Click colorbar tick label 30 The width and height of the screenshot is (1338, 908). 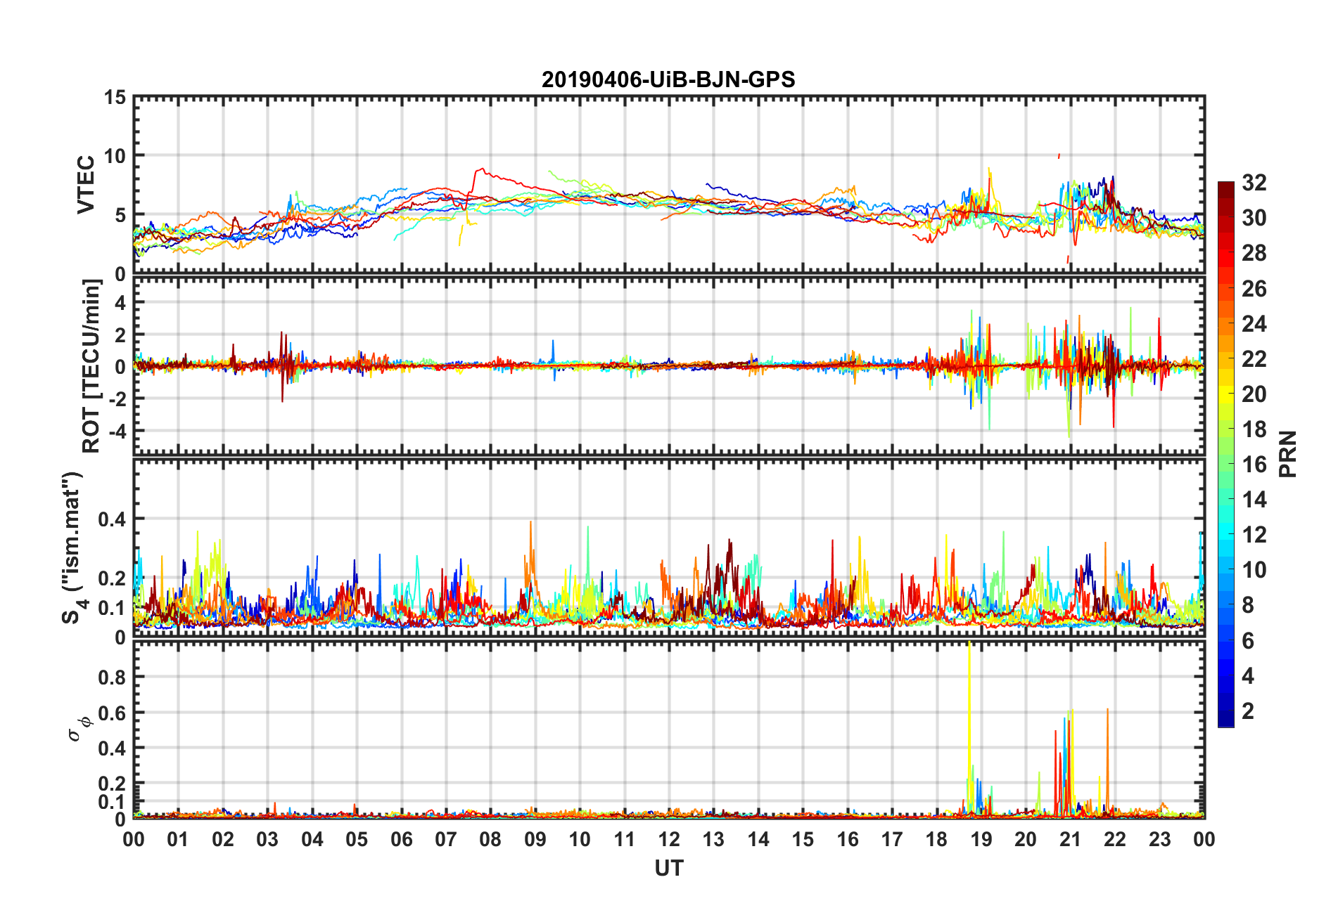1254,218
